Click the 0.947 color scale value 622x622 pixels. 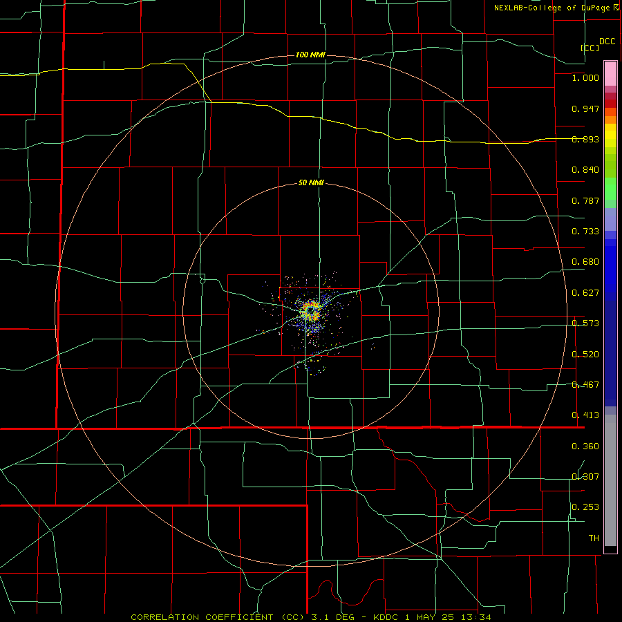[585, 109]
